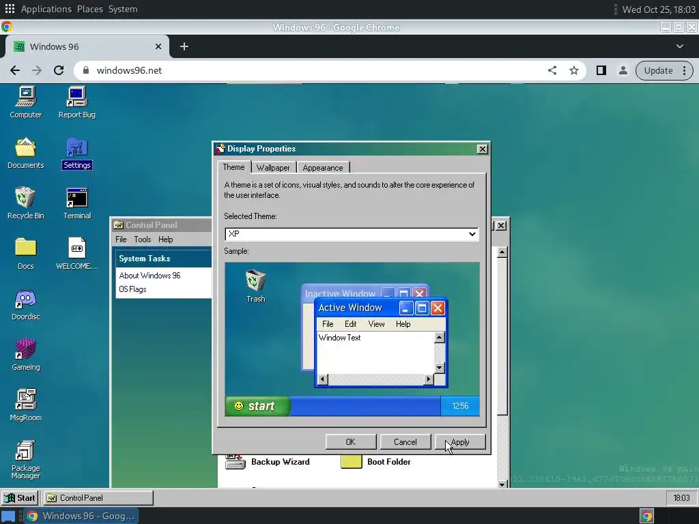Open the WELCOME markdown file icon
This screenshot has height=524, width=699.
[x=76, y=254]
